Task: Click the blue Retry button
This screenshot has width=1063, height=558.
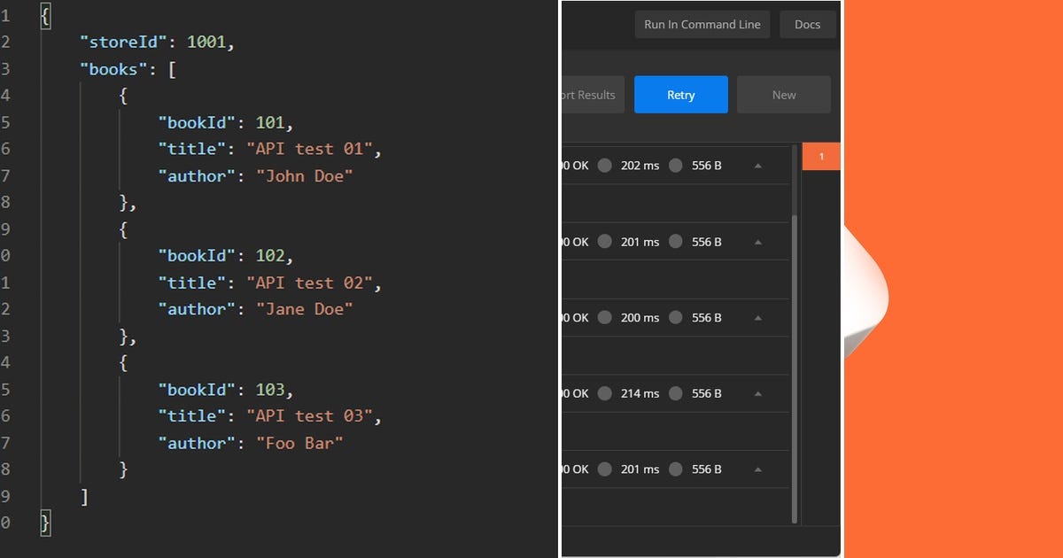Action: coord(681,95)
